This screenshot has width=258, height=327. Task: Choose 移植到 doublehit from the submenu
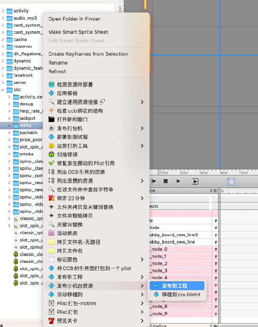pos(181,294)
